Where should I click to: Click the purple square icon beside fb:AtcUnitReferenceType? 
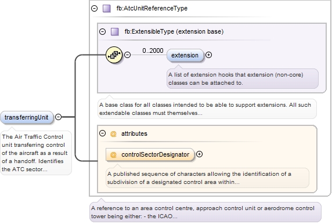(x=106, y=9)
